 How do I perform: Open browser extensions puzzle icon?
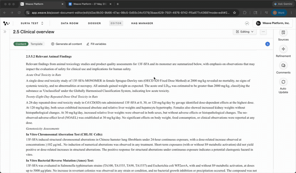pyautogui.click(x=245, y=13)
